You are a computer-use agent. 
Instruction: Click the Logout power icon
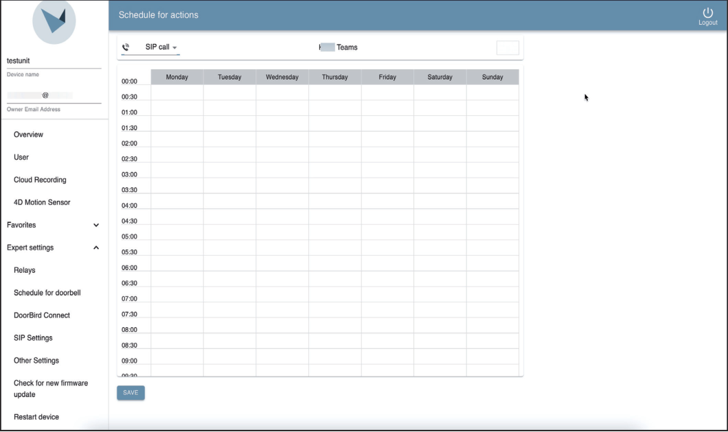pos(707,14)
